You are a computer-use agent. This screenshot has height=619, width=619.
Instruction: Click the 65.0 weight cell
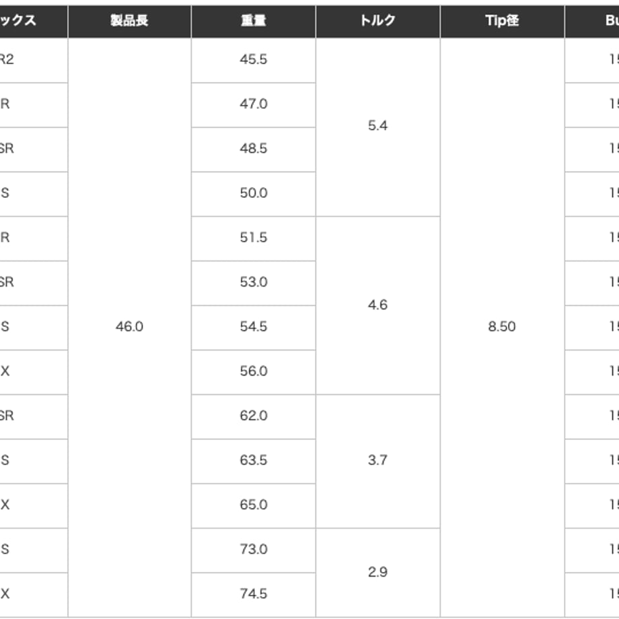[254, 506]
